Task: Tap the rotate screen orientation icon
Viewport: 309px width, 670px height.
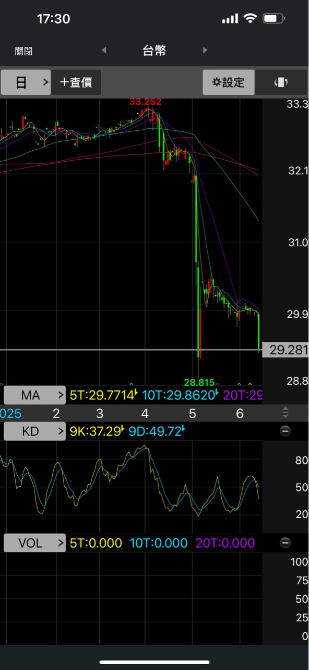Action: click(x=281, y=82)
